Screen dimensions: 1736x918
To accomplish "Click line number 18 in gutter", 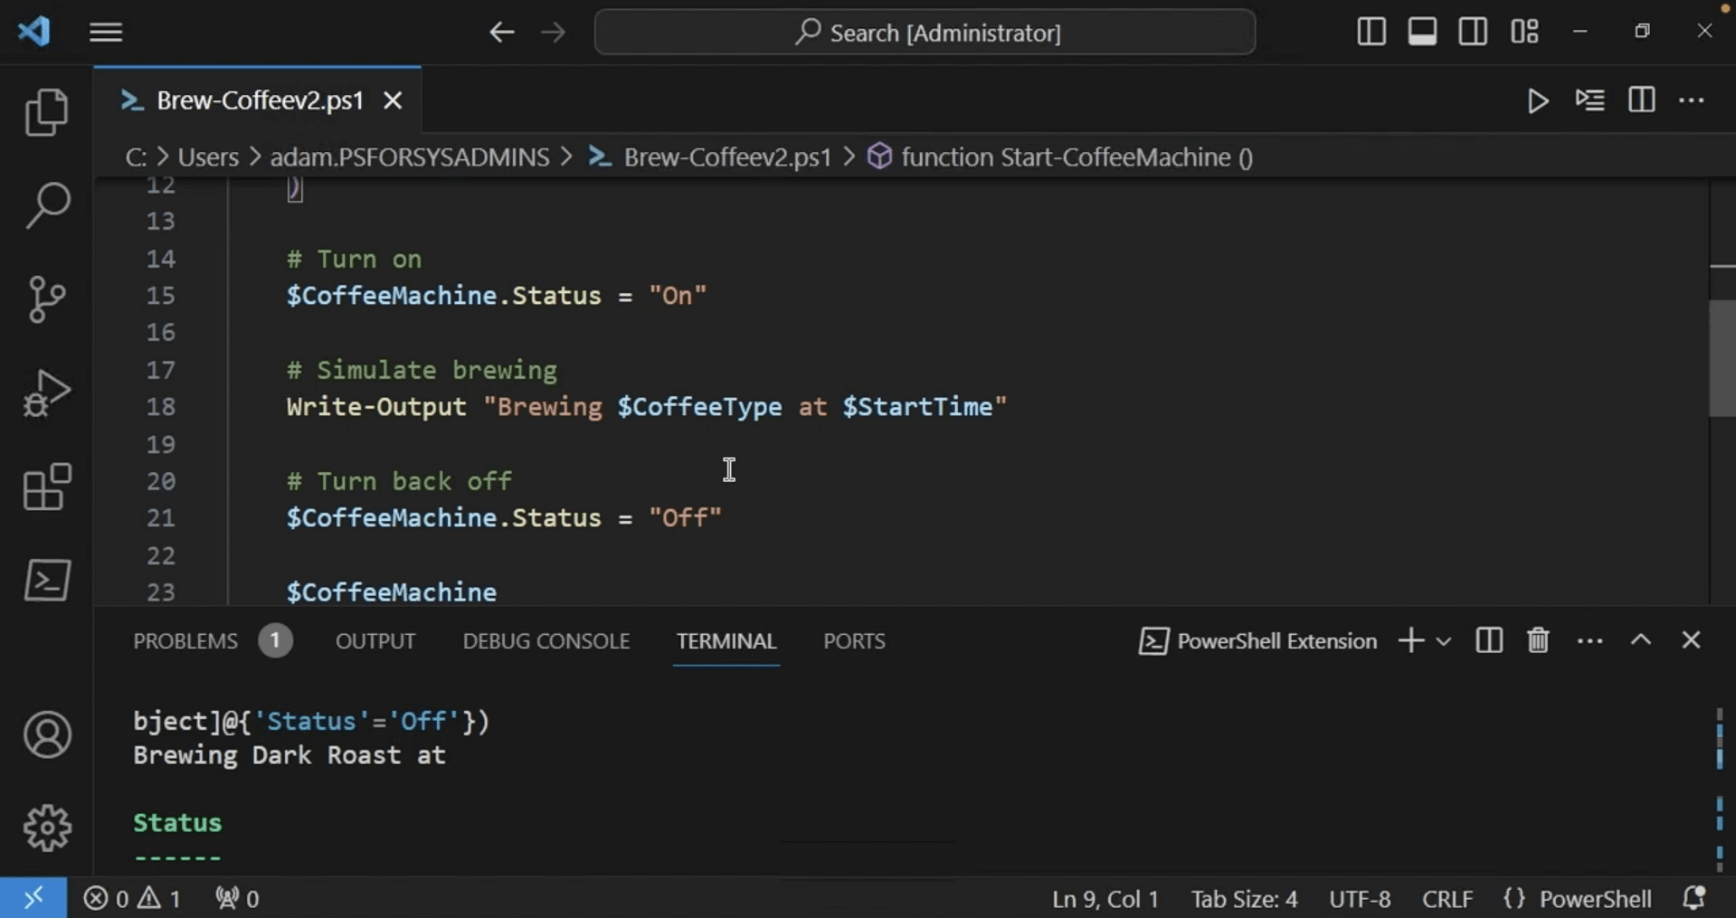I will [x=161, y=407].
